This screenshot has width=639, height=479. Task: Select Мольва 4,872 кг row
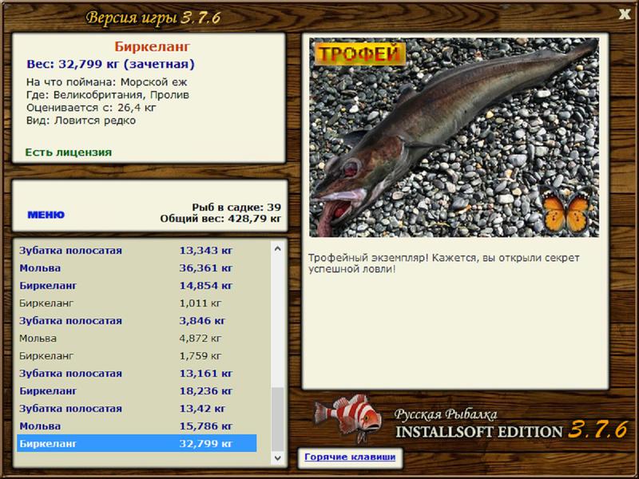[137, 338]
